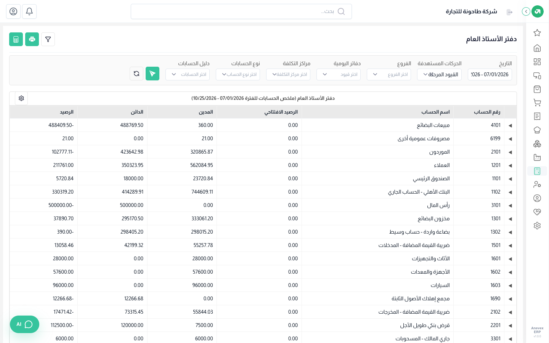The image size is (549, 343).
Task: Click the logout icon beside company name
Action: pos(509,12)
